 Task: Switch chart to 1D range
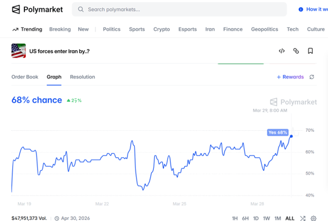256,218
